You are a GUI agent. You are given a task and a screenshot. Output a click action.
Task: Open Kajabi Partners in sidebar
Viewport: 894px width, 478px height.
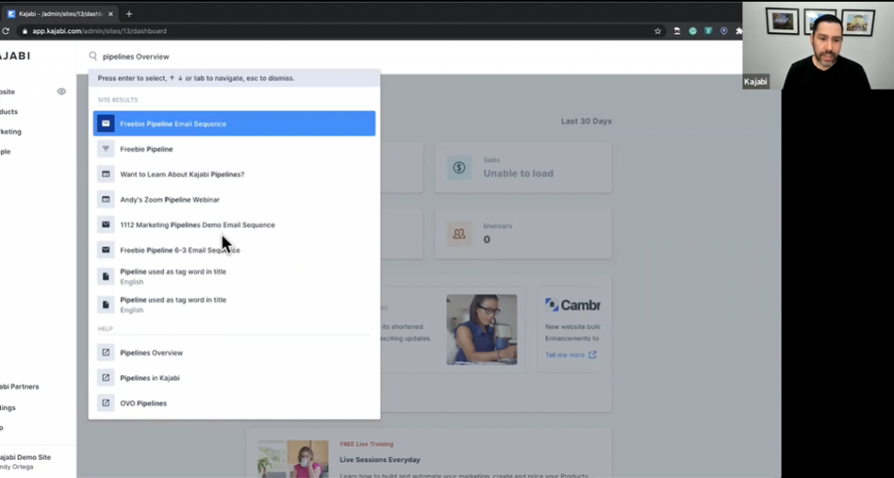tap(19, 386)
